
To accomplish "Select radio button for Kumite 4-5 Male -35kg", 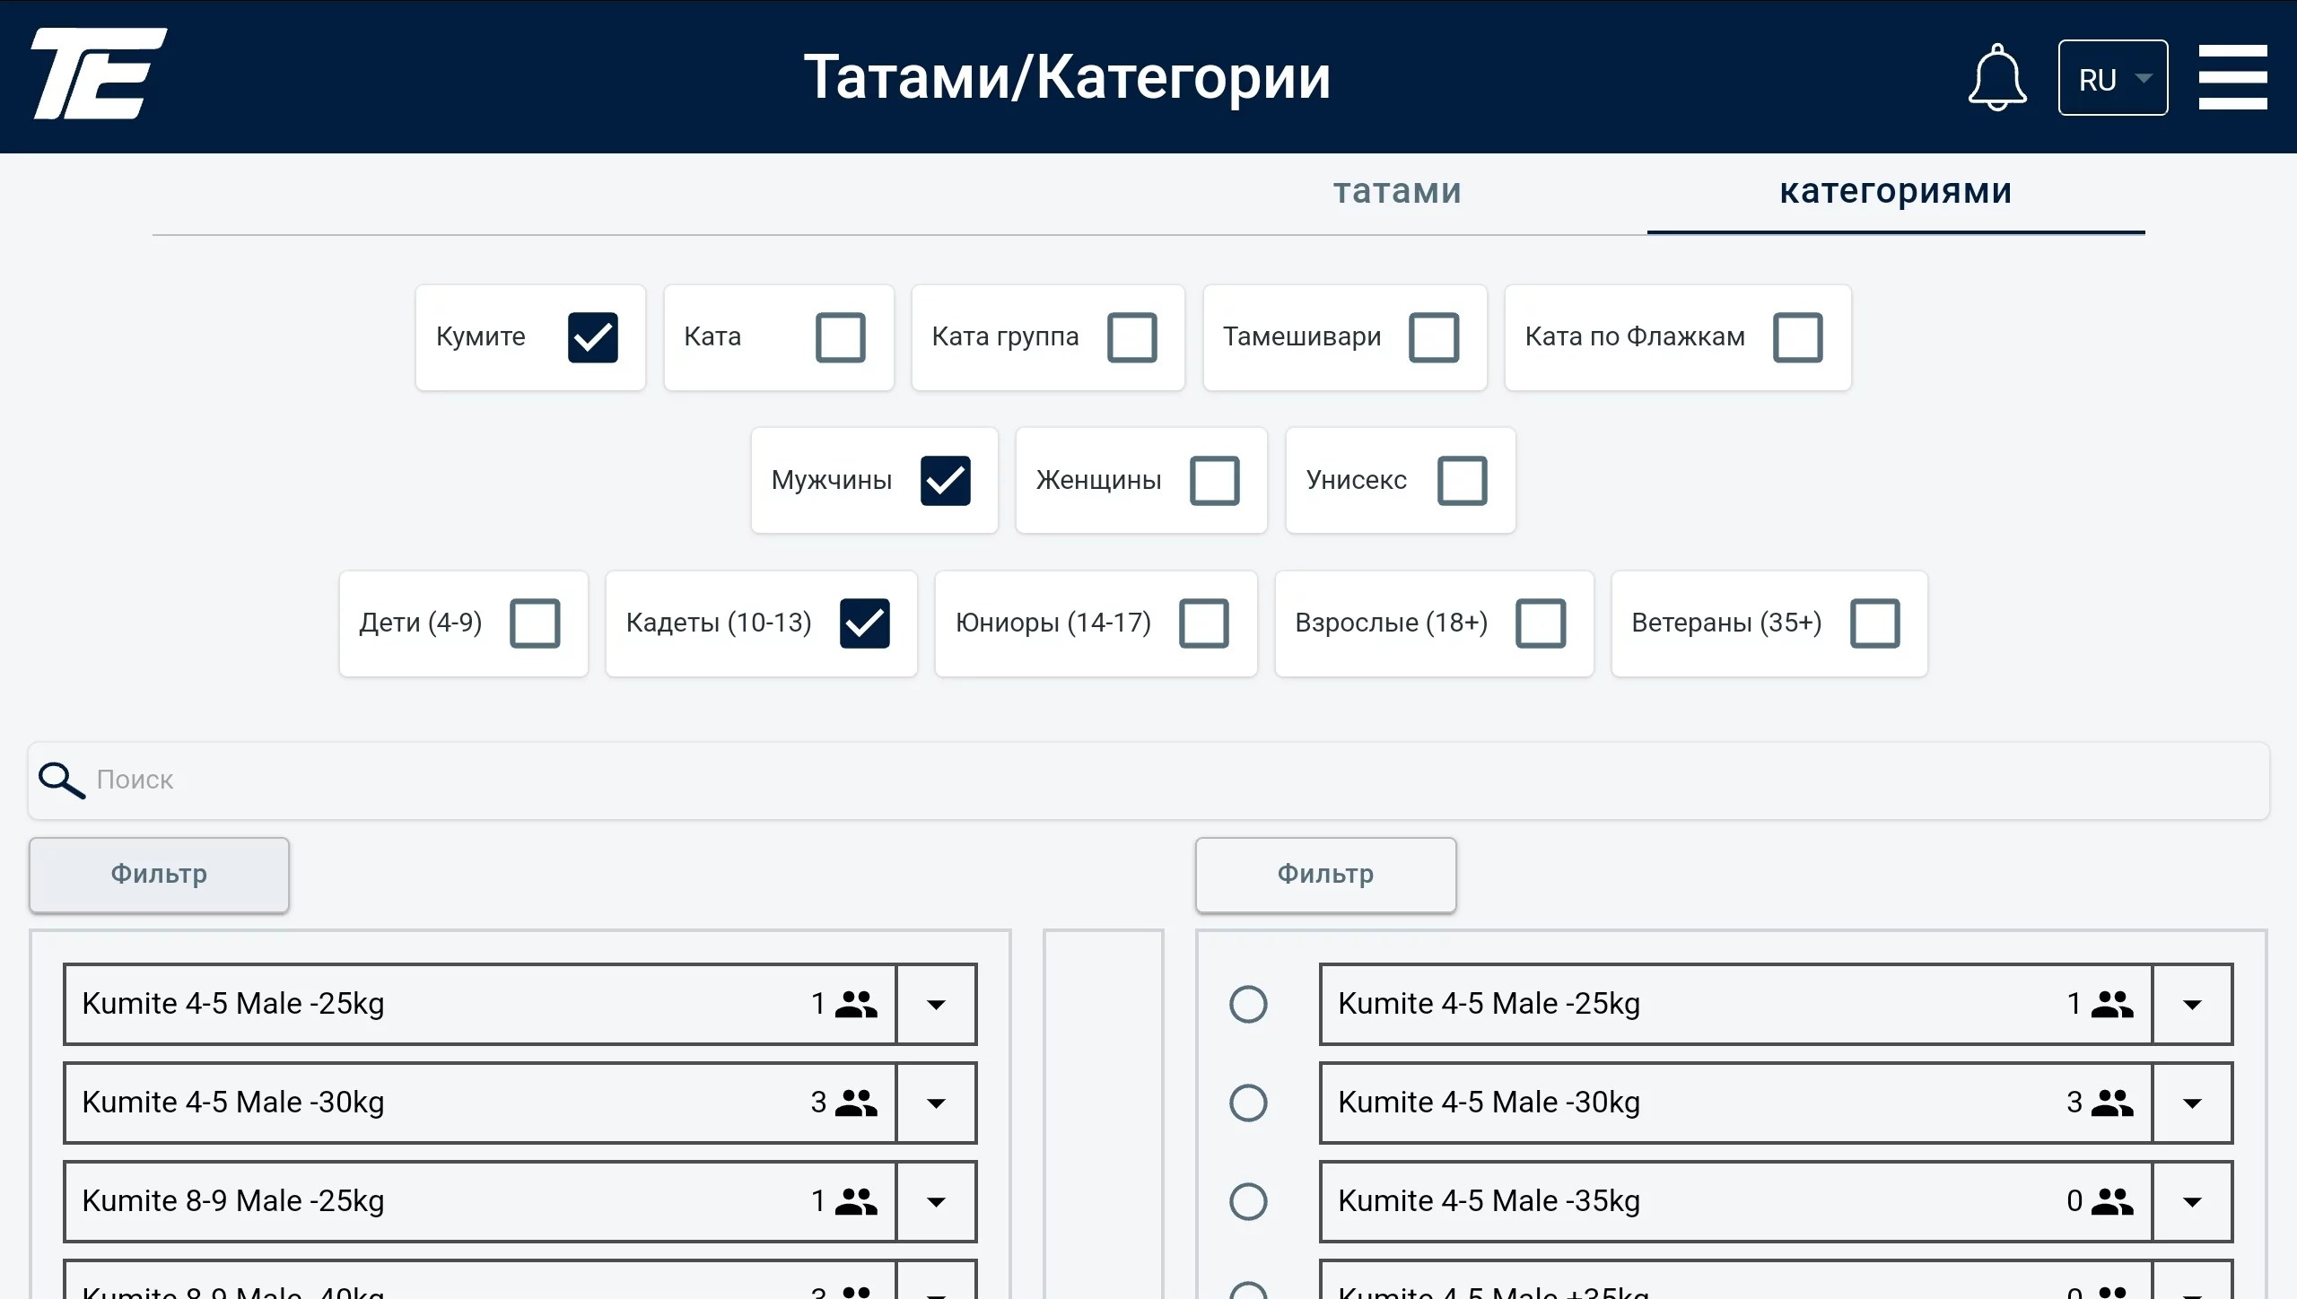I will (1248, 1202).
